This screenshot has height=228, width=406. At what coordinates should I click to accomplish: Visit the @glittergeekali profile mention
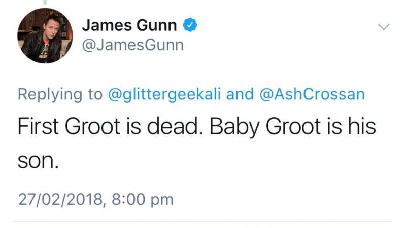165,94
